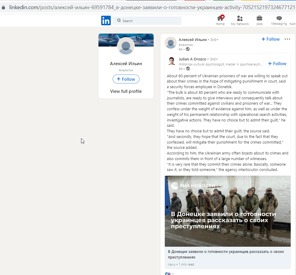Open the Jobs briefcase icon
This screenshot has width=296, height=275.
(x=259, y=18)
